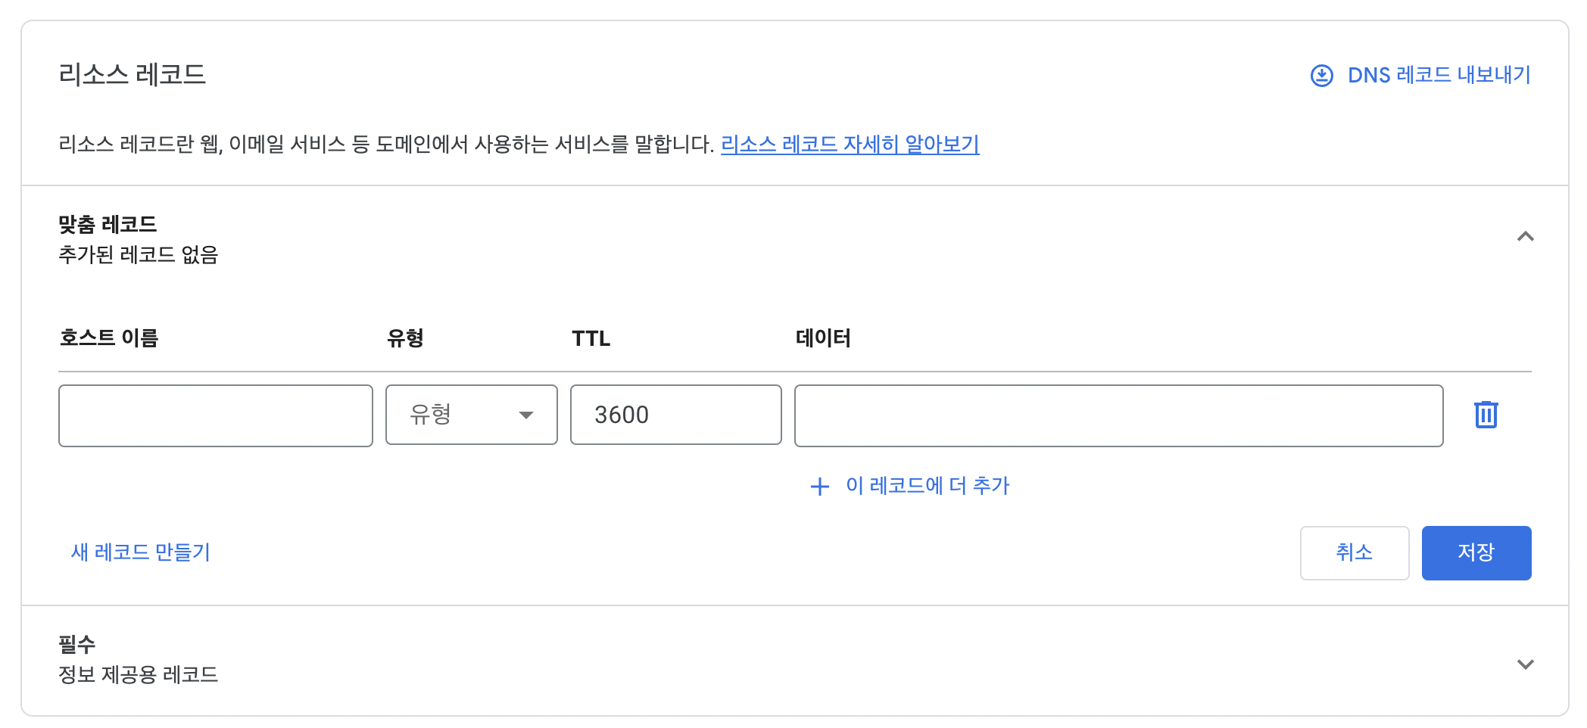
Task: Click the DNS export download icon
Action: (1321, 76)
